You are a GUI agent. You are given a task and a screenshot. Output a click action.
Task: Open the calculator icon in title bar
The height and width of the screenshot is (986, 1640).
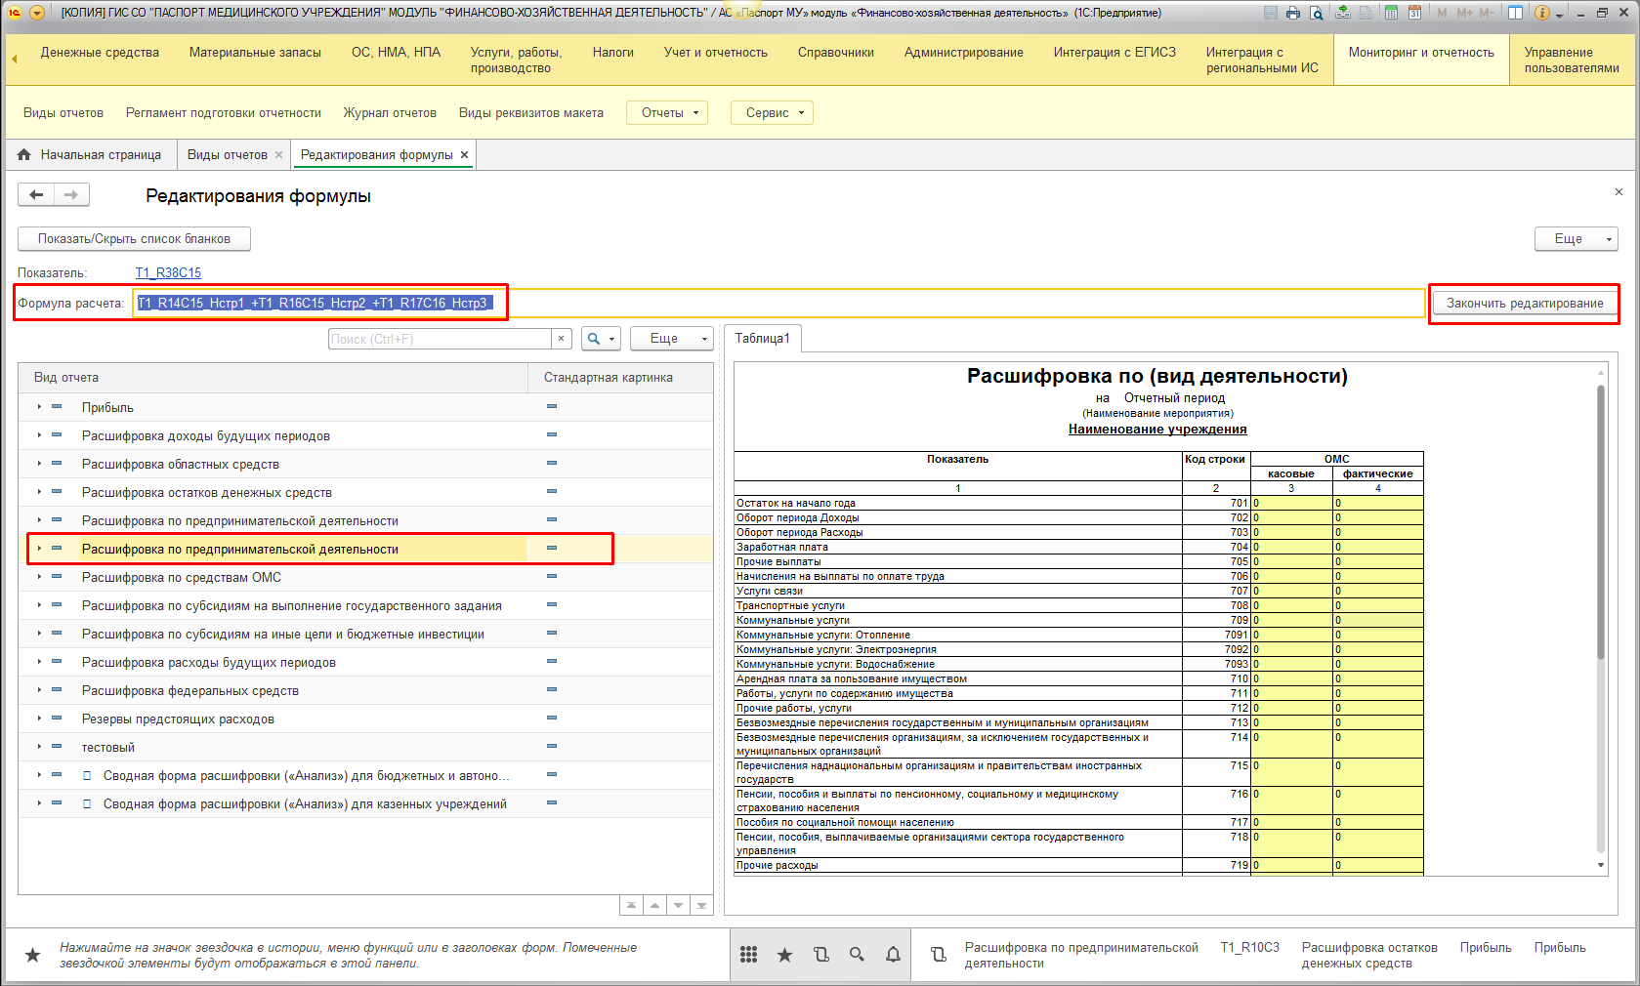[1391, 13]
